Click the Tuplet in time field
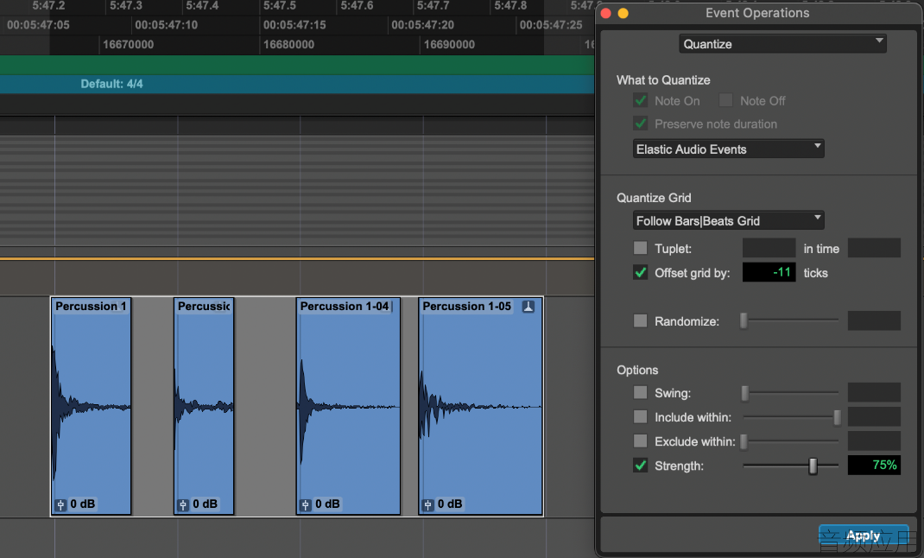This screenshot has width=924, height=558. pyautogui.click(x=874, y=248)
